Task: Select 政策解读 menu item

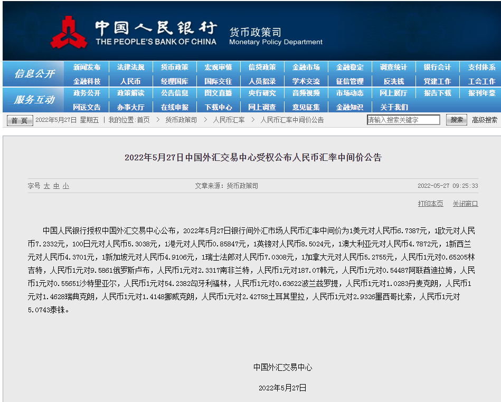Action: point(130,93)
